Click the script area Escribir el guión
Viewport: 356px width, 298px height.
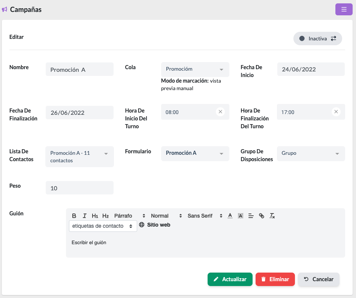(205, 245)
